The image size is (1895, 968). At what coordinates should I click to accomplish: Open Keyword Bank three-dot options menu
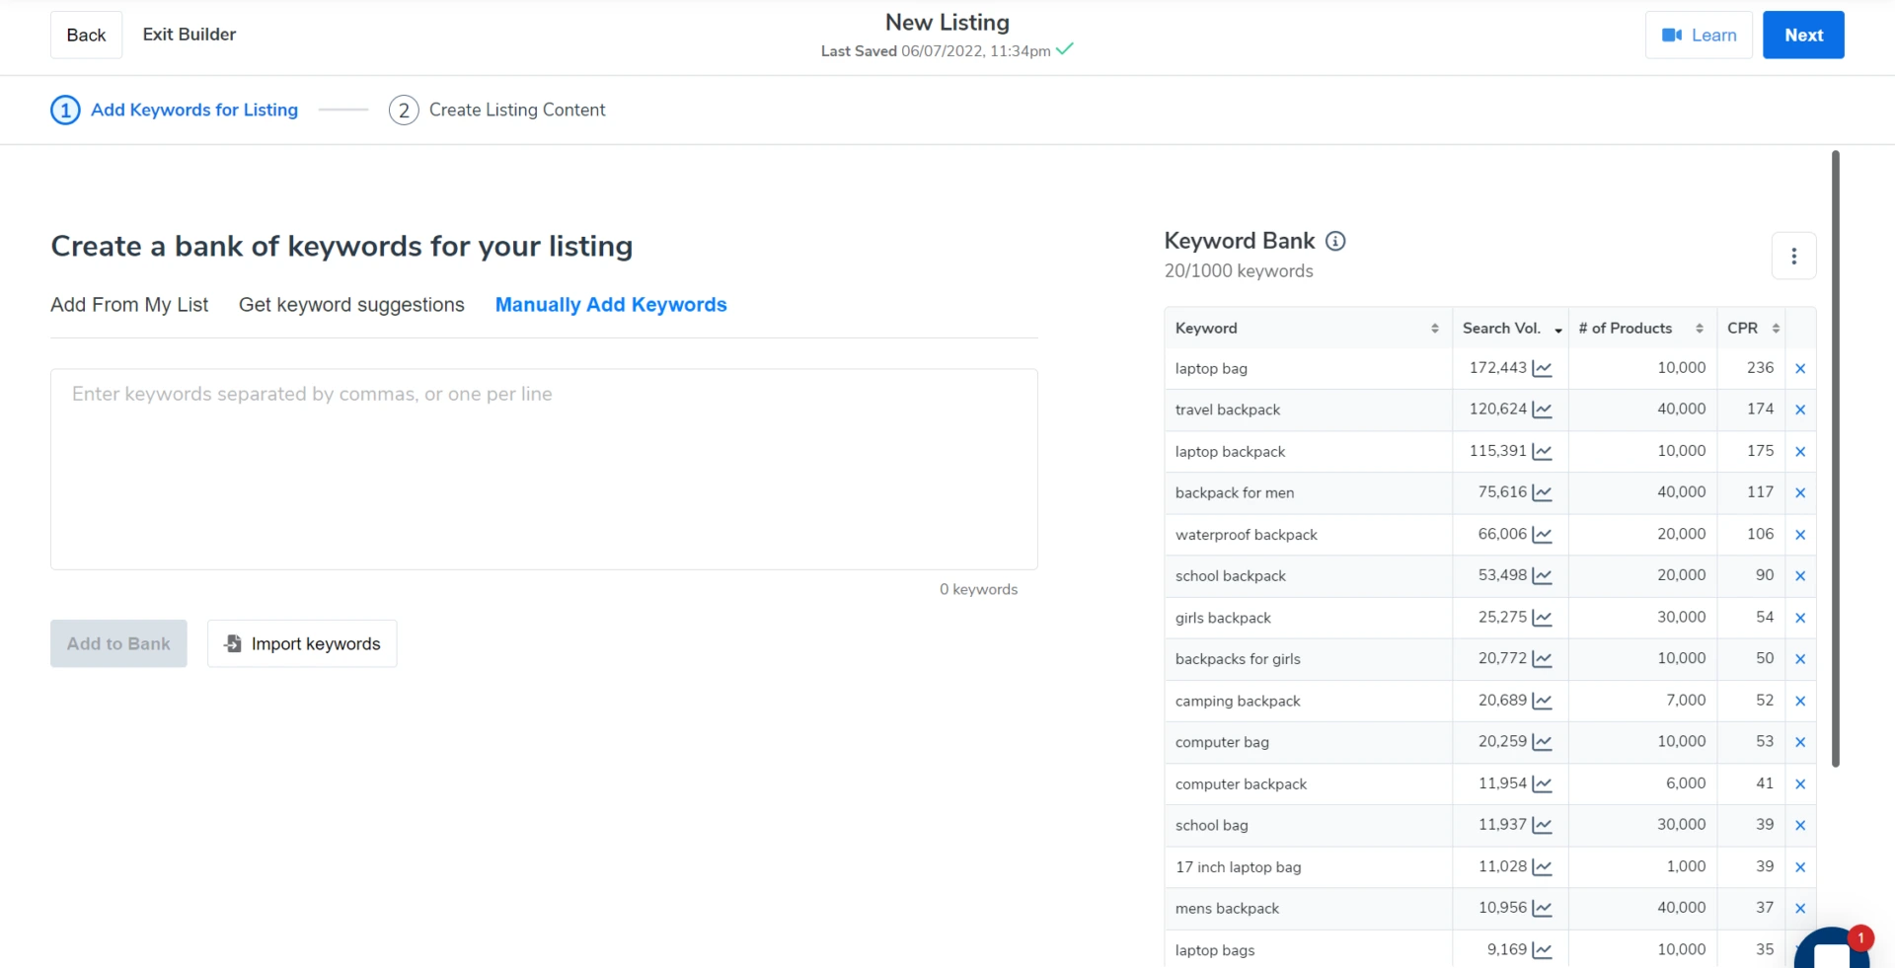tap(1793, 257)
